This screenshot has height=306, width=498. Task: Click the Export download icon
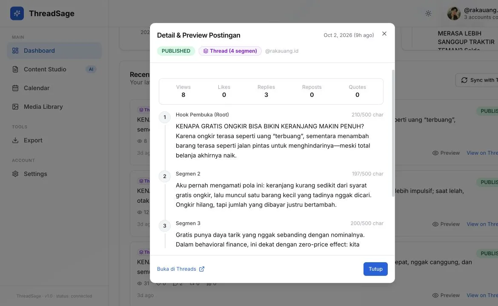point(15,140)
